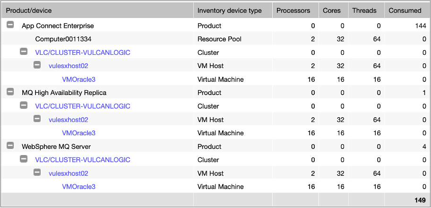Open vulesxhost02 link under WebSphere MQ Server

click(69, 173)
